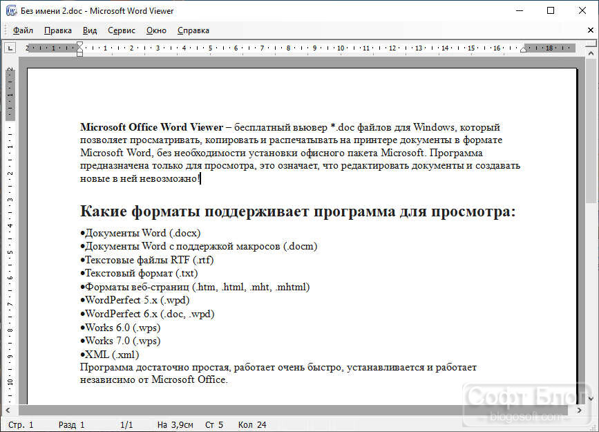The height and width of the screenshot is (432, 599).
Task: Click list line 'WordPerfect 5.x (.wpd)'
Action: 135,300
